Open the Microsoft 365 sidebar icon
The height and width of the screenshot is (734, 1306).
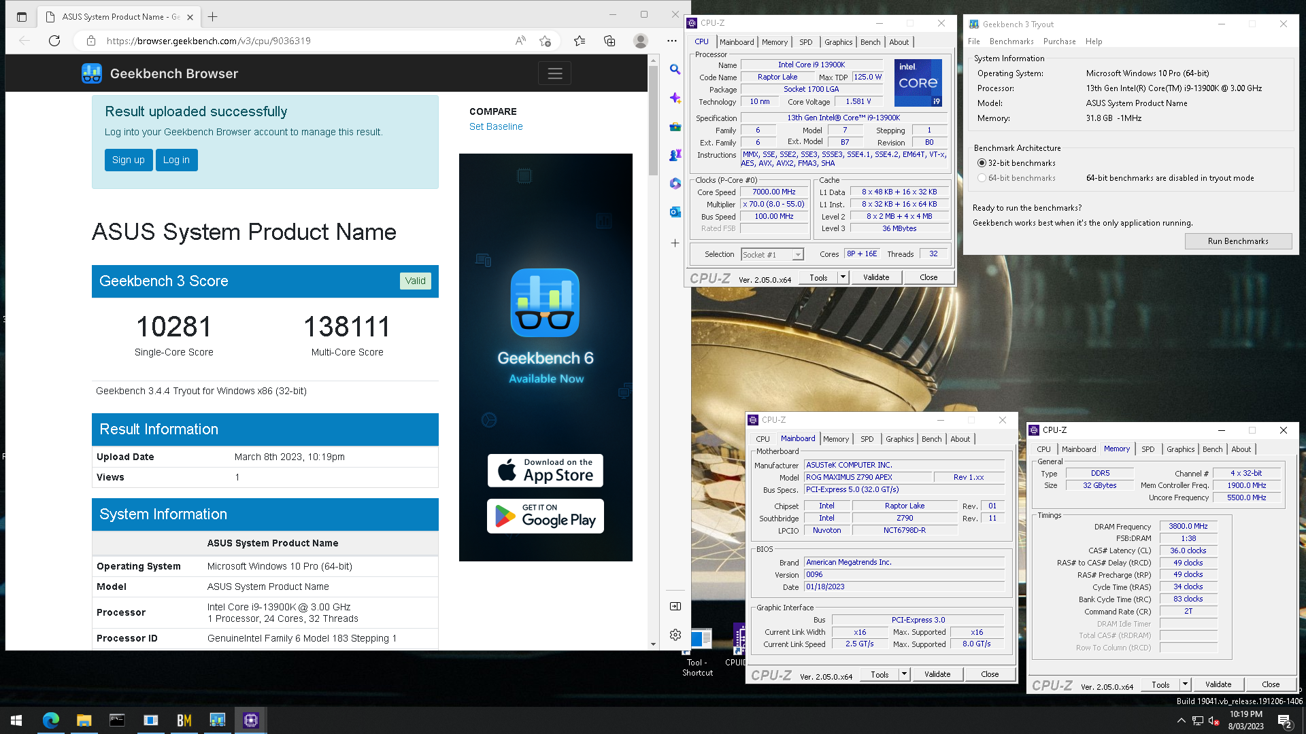(675, 183)
